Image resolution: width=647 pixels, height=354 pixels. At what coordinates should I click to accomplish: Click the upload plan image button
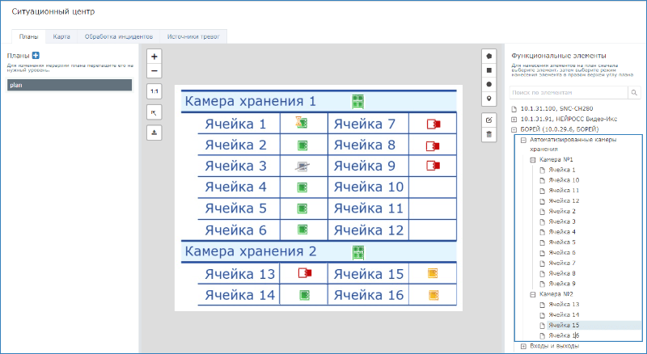tap(154, 133)
